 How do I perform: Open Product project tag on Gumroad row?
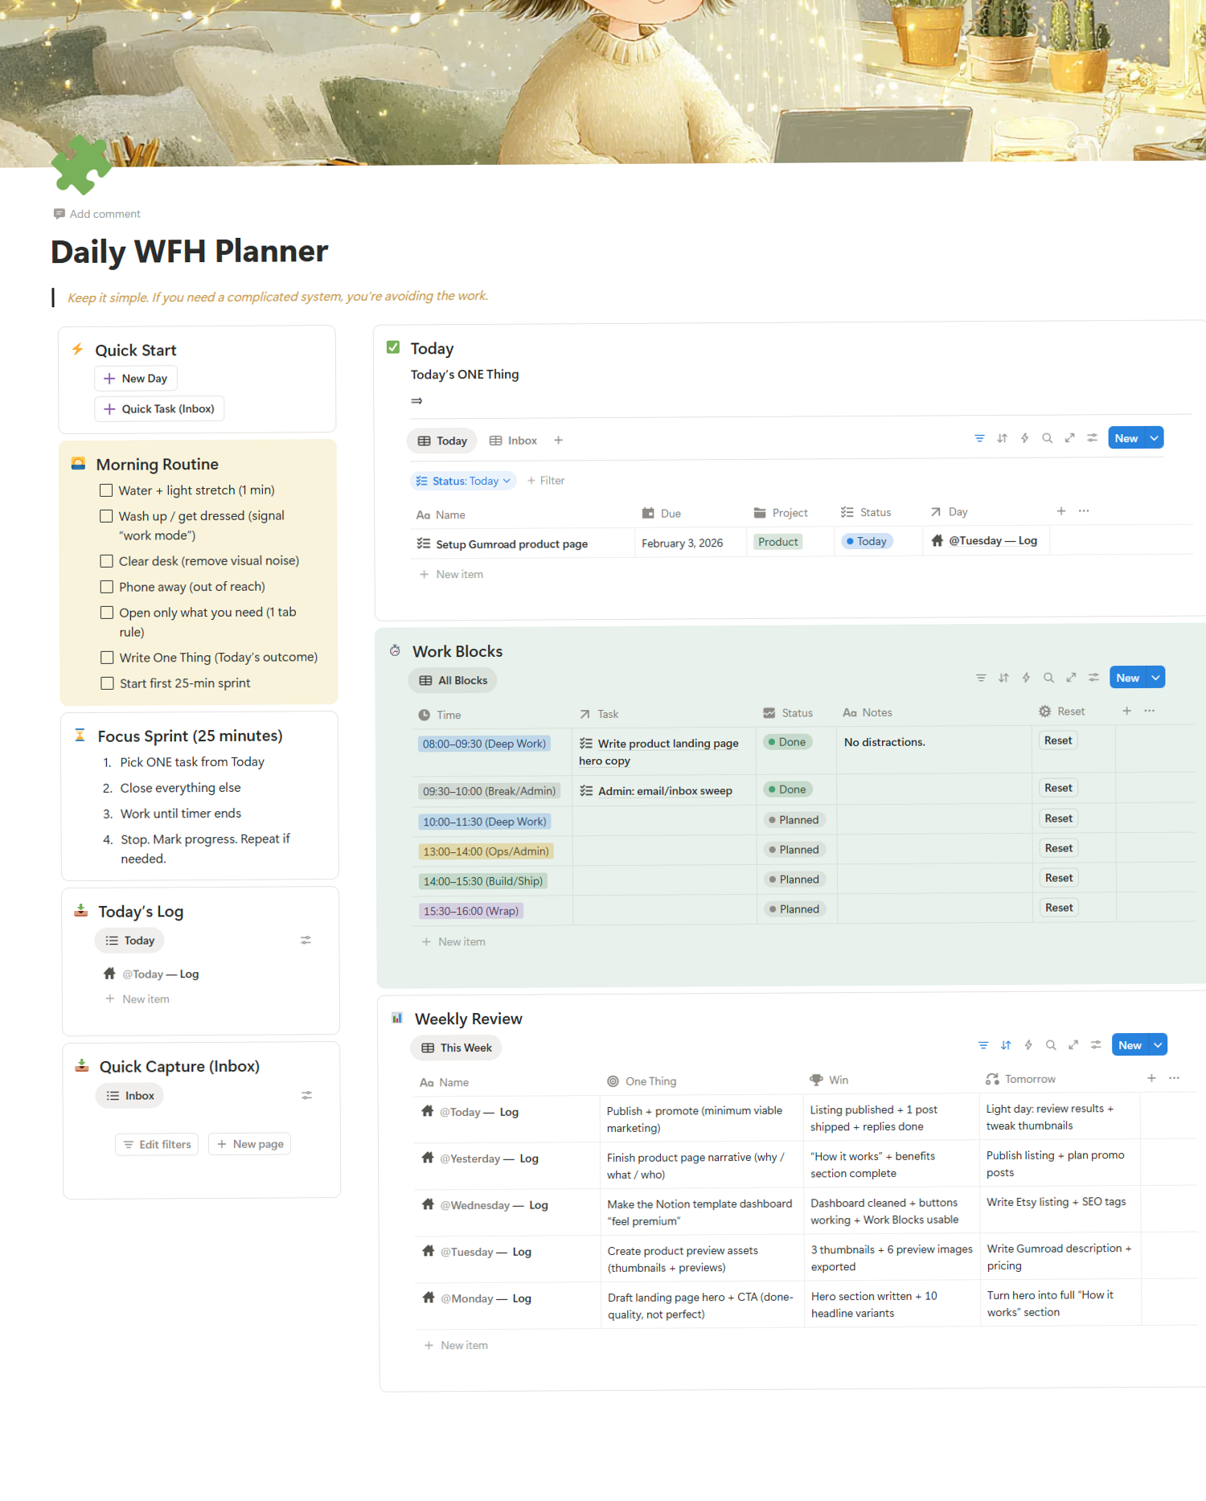(778, 542)
